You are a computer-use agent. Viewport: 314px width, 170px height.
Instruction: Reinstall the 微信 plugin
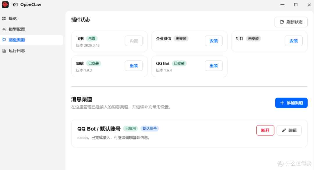tap(134, 66)
